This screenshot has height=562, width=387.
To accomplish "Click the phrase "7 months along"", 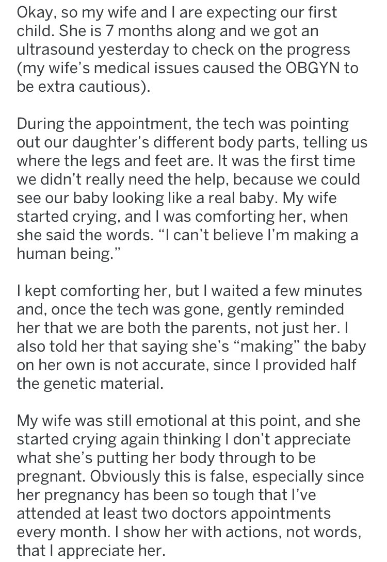I will click(160, 31).
